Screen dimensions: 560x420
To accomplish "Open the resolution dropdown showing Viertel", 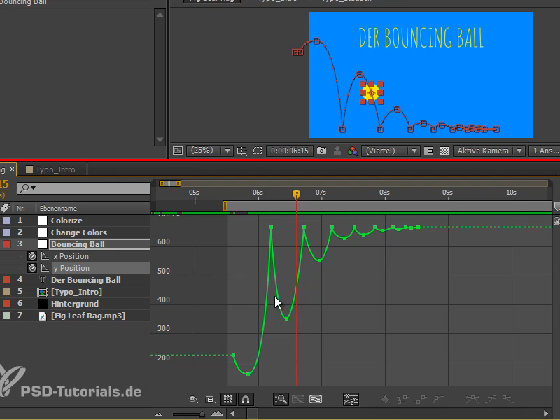I will pyautogui.click(x=389, y=150).
